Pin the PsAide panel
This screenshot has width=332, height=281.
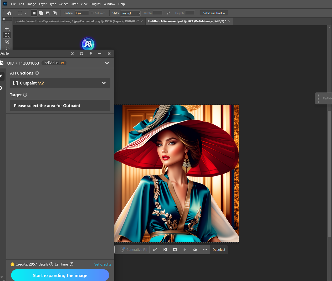(91, 54)
